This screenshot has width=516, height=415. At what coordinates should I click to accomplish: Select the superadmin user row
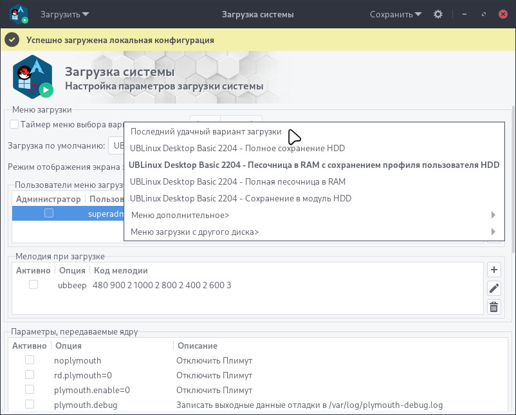click(x=68, y=214)
